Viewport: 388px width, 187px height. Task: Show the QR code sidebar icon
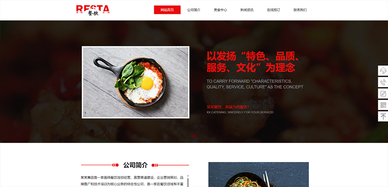coord(383,105)
